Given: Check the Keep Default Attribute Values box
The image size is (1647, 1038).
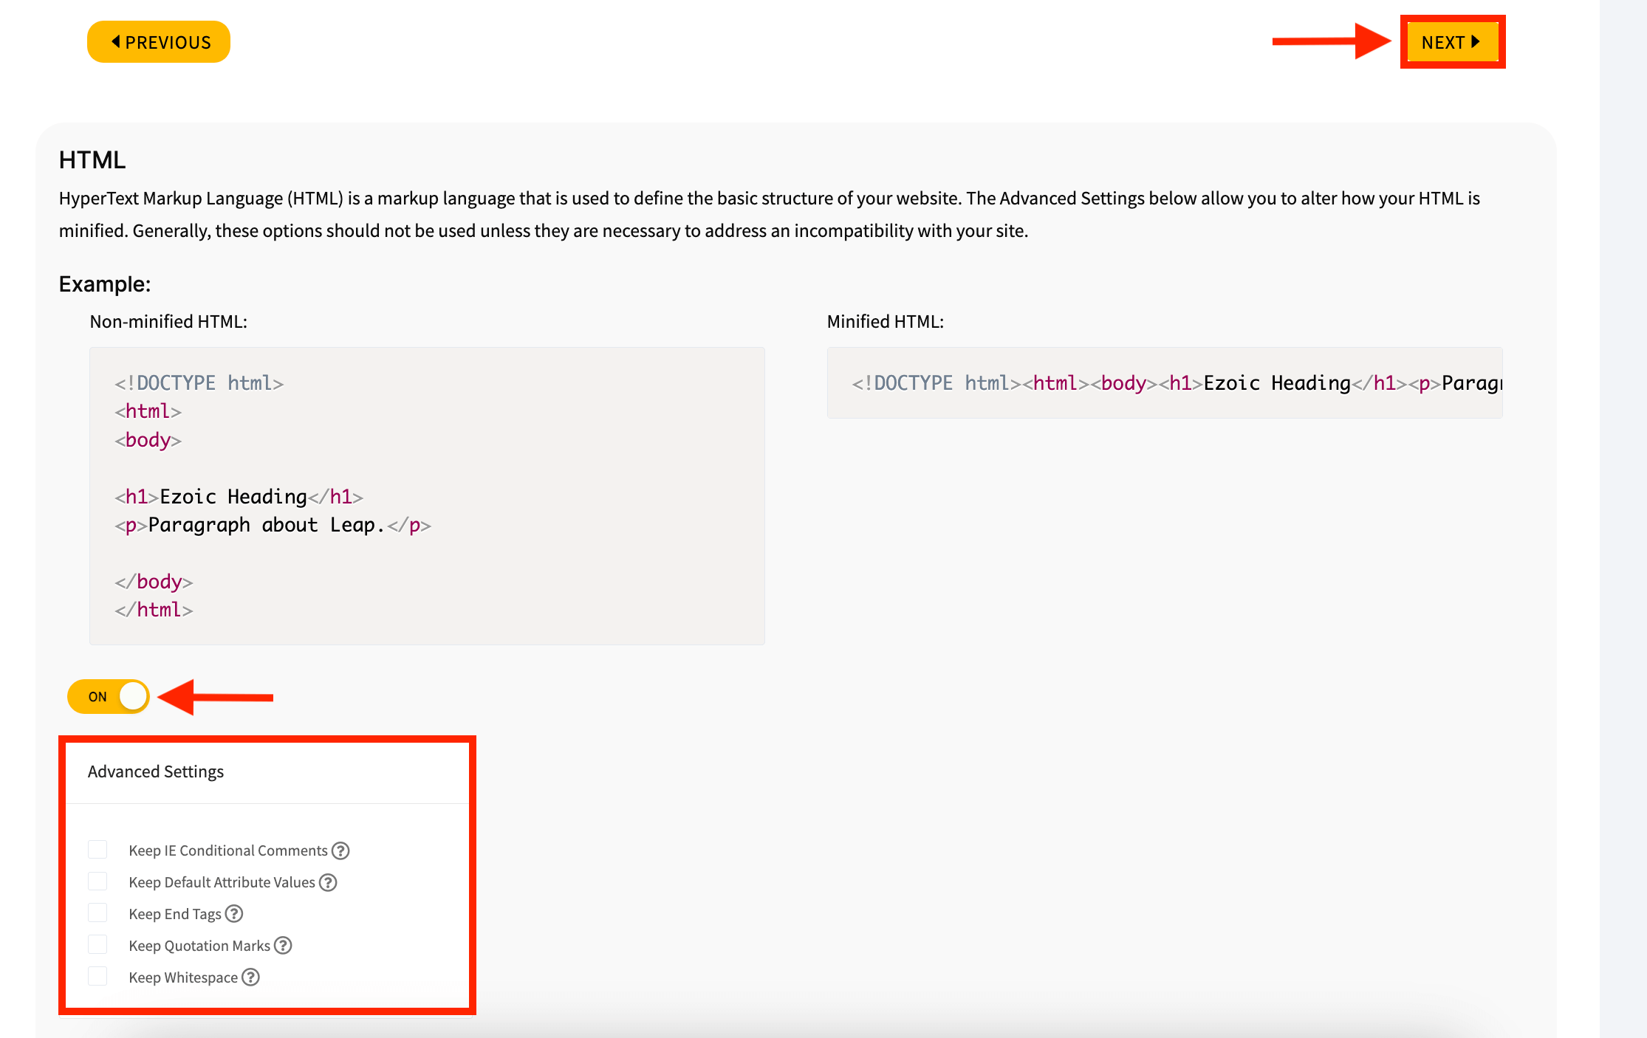Looking at the screenshot, I should click(x=97, y=881).
